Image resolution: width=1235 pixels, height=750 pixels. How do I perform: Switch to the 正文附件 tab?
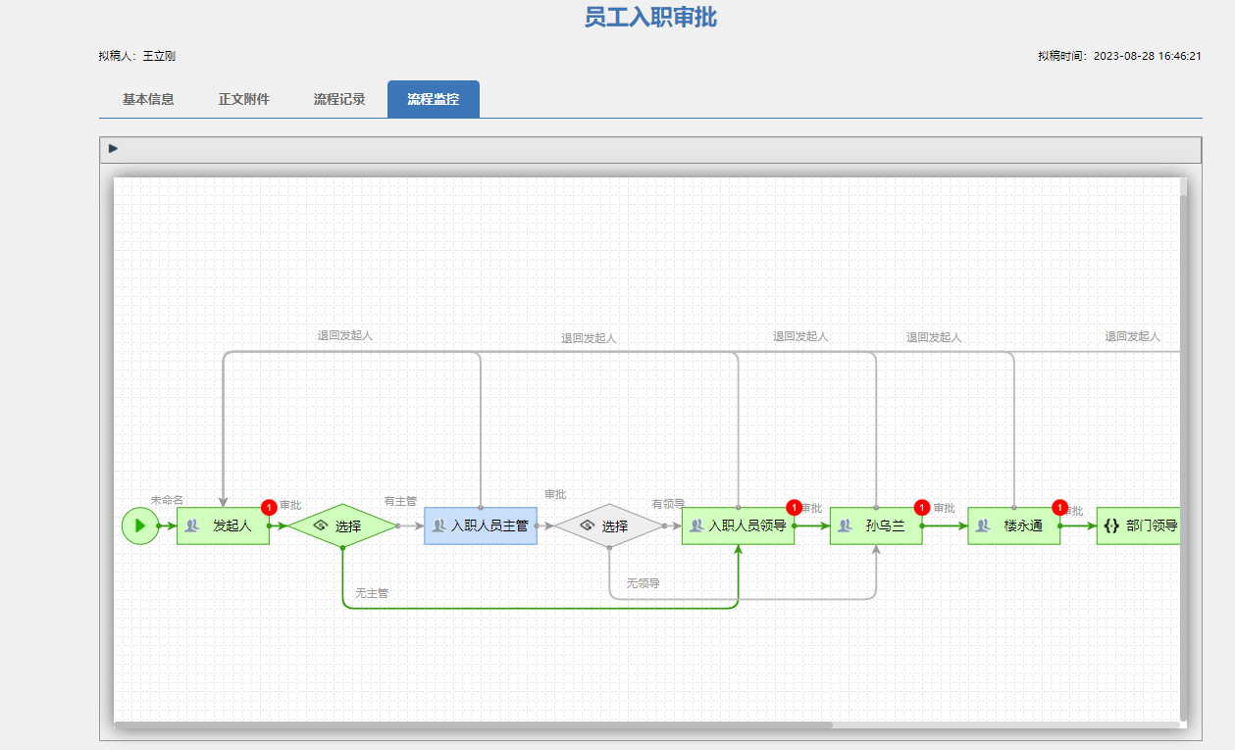coord(244,99)
